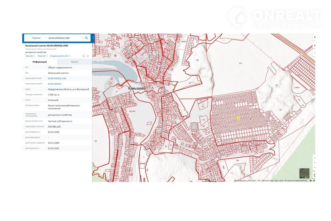Open the План ЗУ link
Image resolution: width=331 pixels, height=221 pixels.
click(30, 56)
